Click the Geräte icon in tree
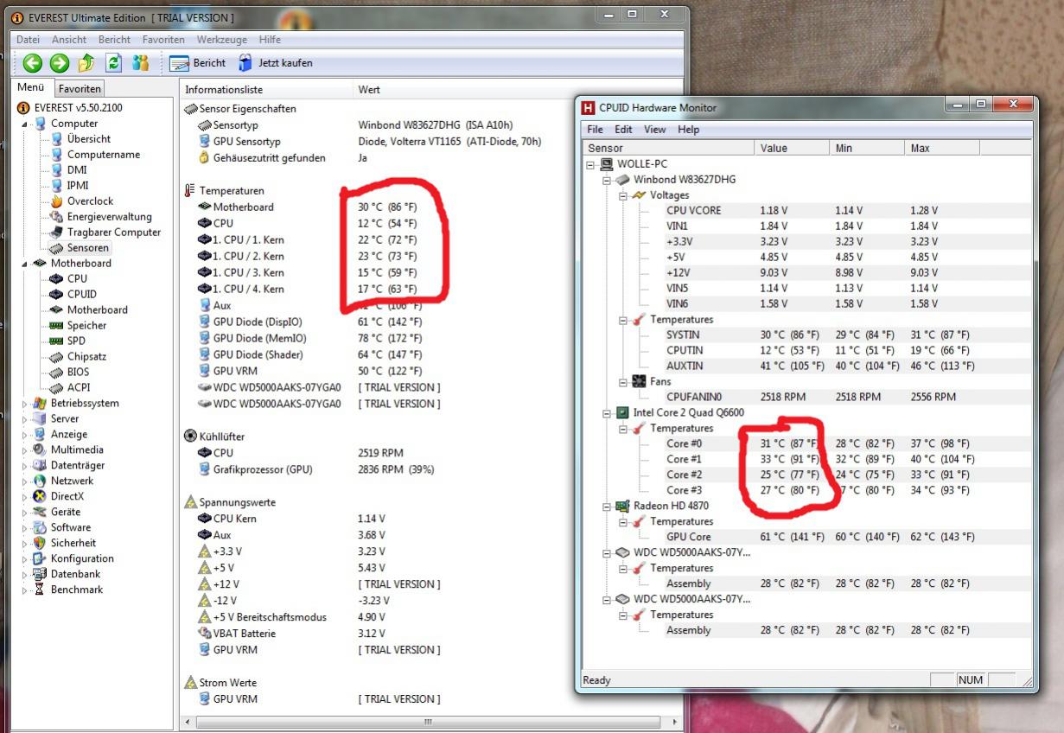Screen dimensions: 1064x733 pos(40,513)
